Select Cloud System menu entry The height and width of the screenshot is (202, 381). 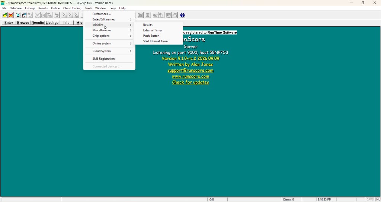point(109,51)
